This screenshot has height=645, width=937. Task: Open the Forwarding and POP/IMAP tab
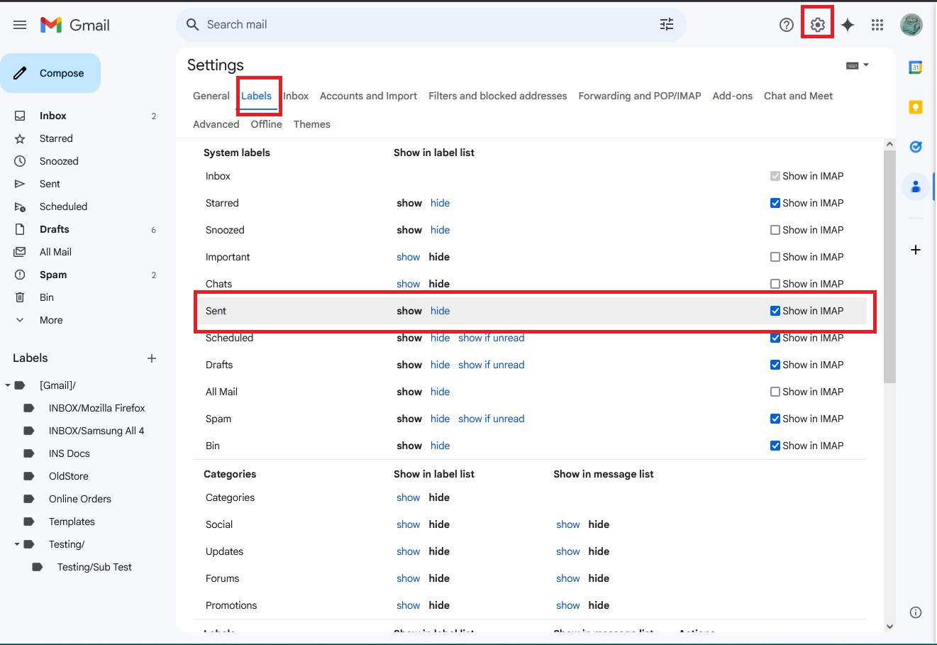tap(639, 96)
